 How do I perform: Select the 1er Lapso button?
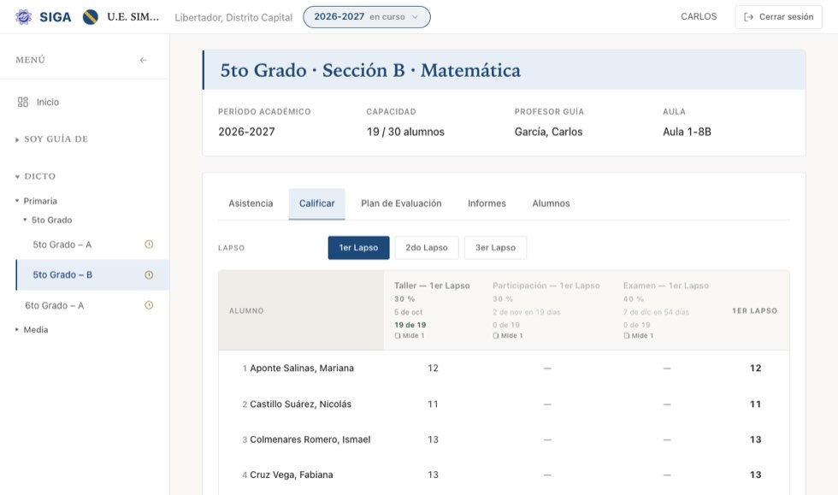coord(358,248)
